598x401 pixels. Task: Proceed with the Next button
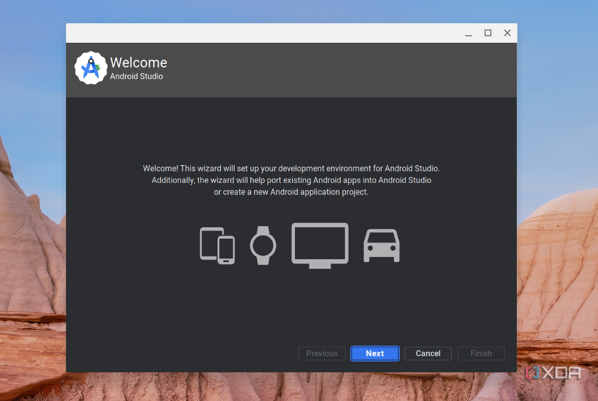pos(375,353)
